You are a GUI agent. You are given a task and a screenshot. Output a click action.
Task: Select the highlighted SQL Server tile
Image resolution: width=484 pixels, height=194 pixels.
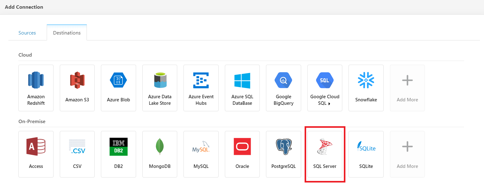(325, 154)
